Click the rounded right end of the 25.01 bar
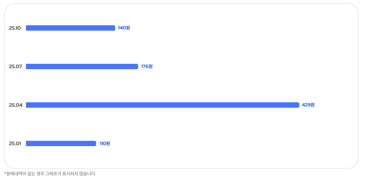The width and height of the screenshot is (366, 184). (95, 143)
